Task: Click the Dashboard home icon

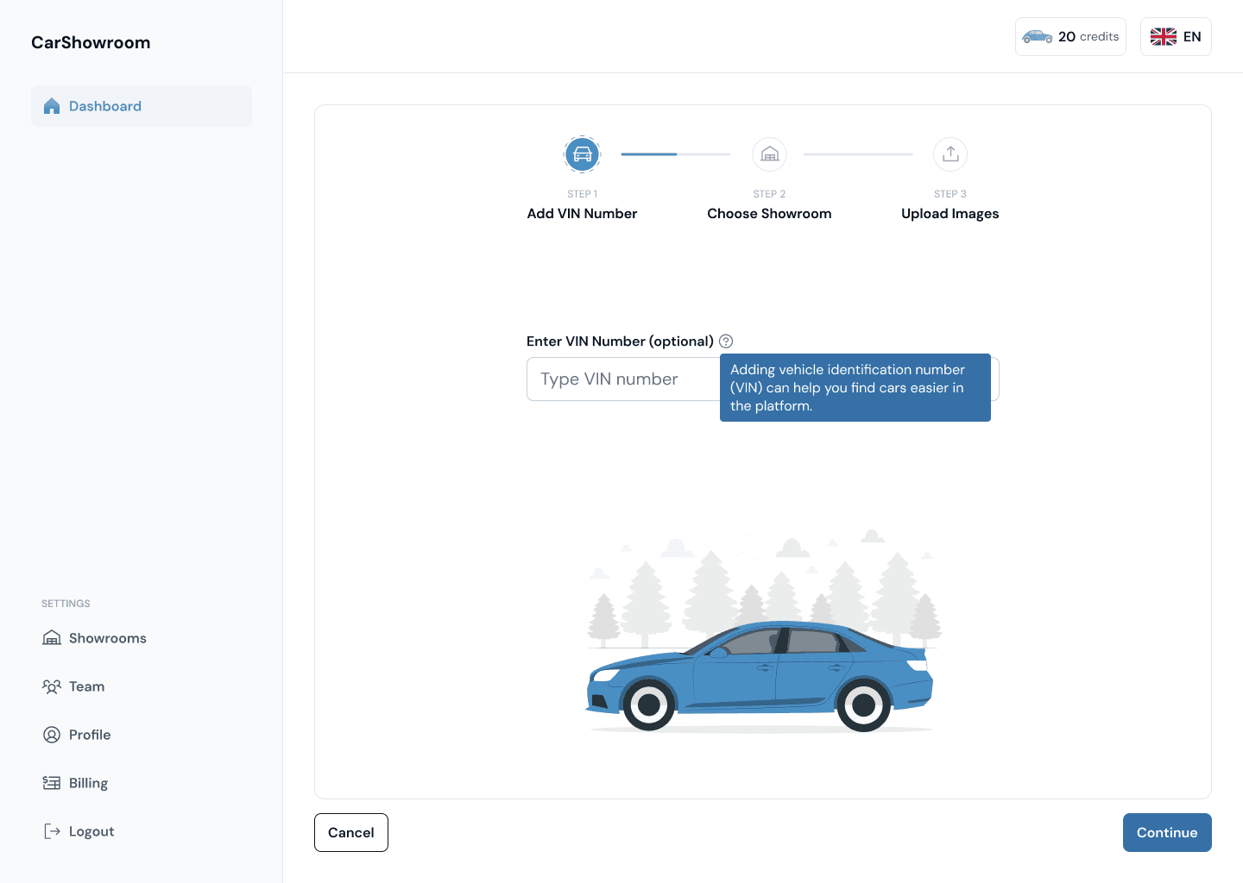Action: click(x=52, y=106)
